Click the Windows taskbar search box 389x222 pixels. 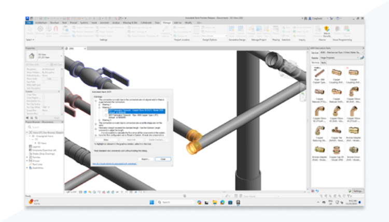[176, 202]
